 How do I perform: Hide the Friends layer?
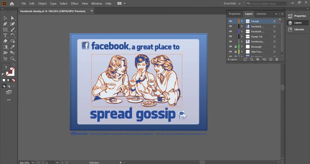click(230, 21)
